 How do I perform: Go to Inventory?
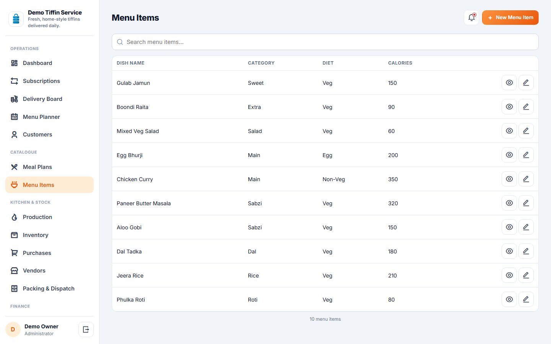tap(49, 235)
